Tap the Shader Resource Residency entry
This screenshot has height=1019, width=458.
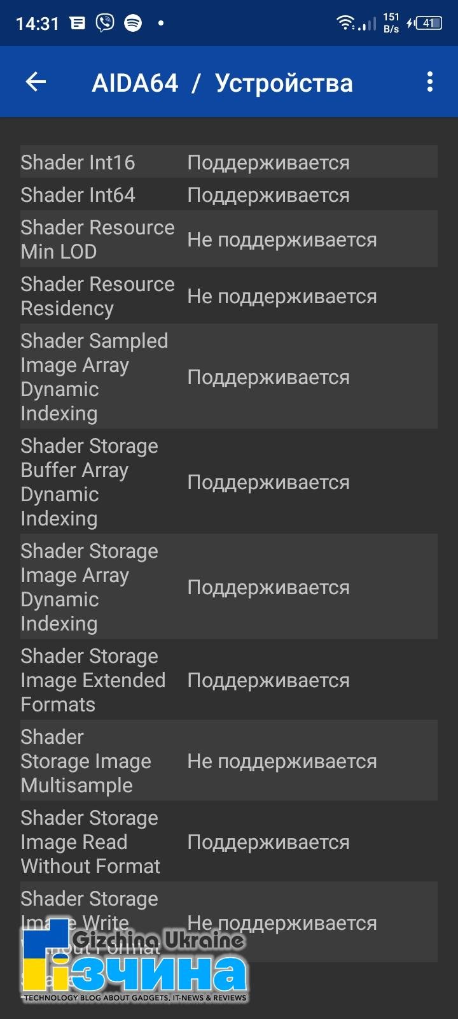(x=229, y=296)
